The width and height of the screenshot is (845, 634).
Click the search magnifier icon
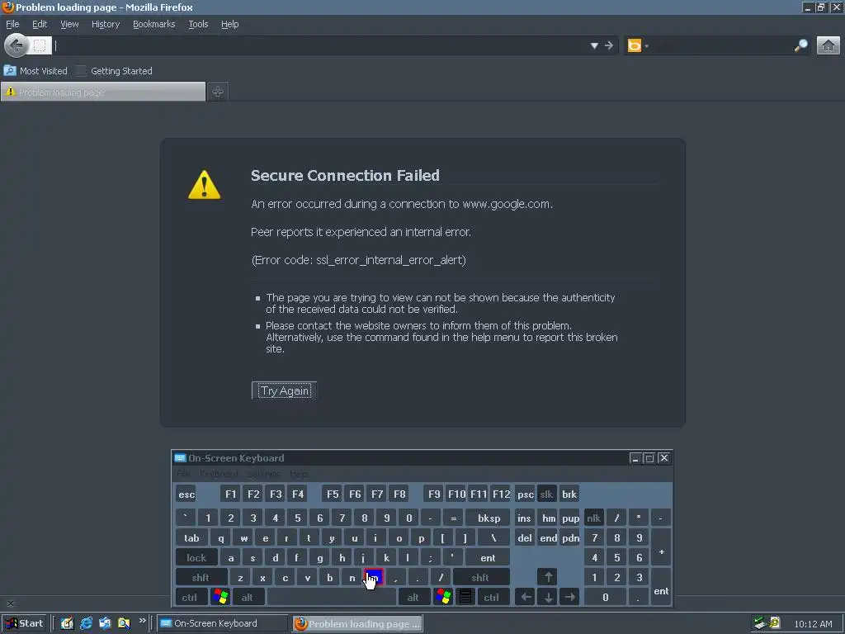pos(800,46)
